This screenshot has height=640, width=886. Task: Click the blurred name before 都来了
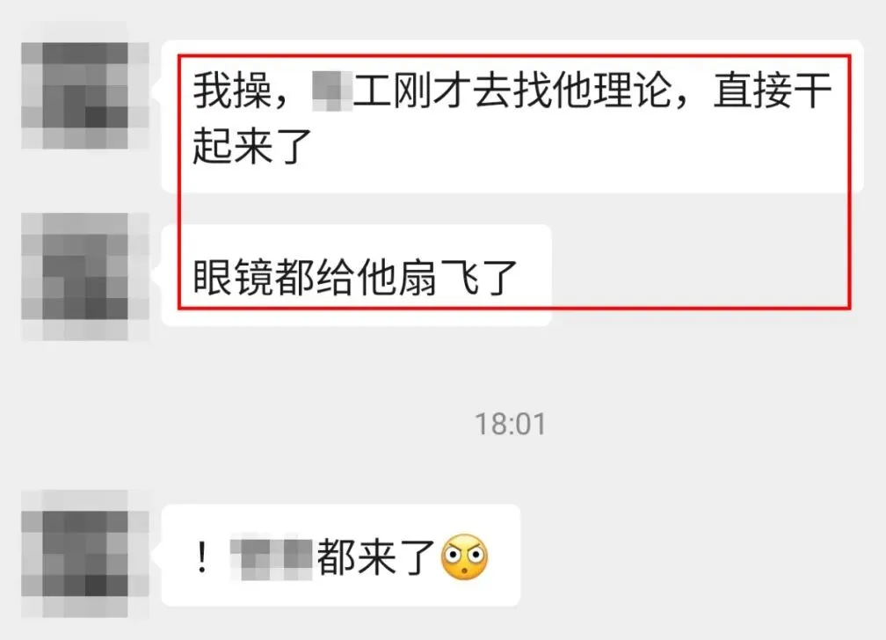(x=272, y=556)
